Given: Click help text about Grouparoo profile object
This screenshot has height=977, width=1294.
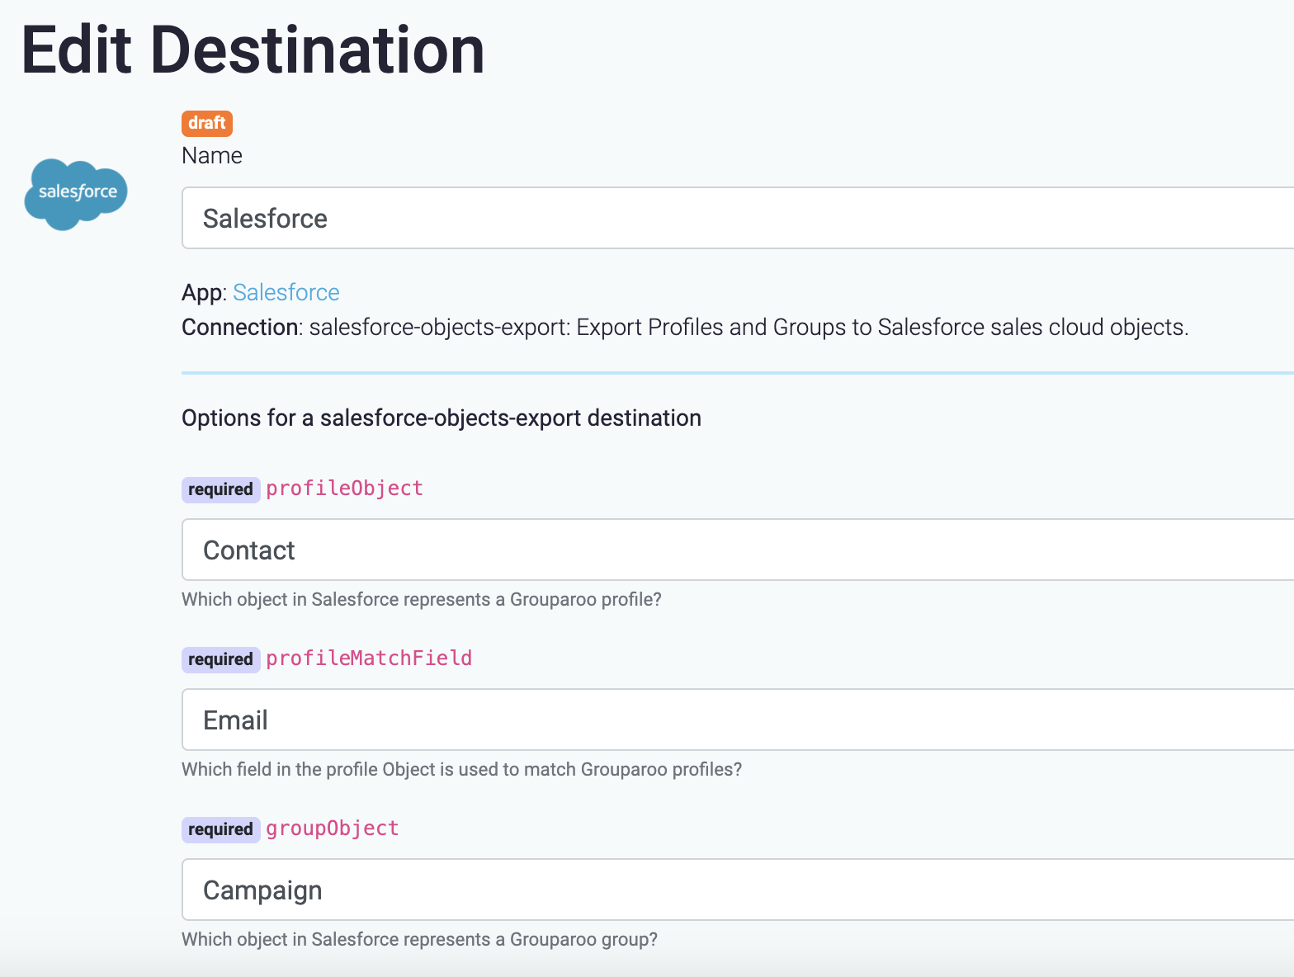Looking at the screenshot, I should [x=422, y=599].
